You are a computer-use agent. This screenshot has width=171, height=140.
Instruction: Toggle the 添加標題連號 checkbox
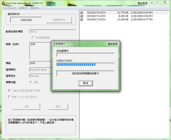click(33, 38)
